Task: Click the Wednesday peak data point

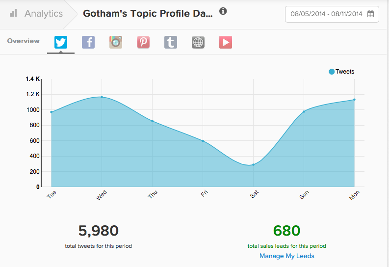Action: 102,97
